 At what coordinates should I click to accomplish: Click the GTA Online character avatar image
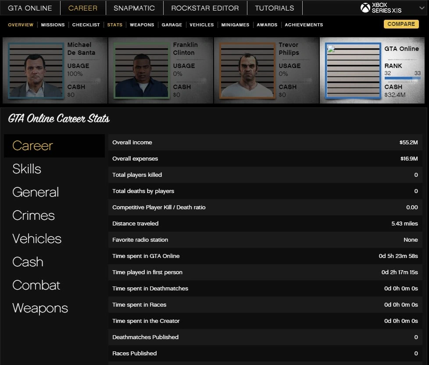[x=353, y=70]
